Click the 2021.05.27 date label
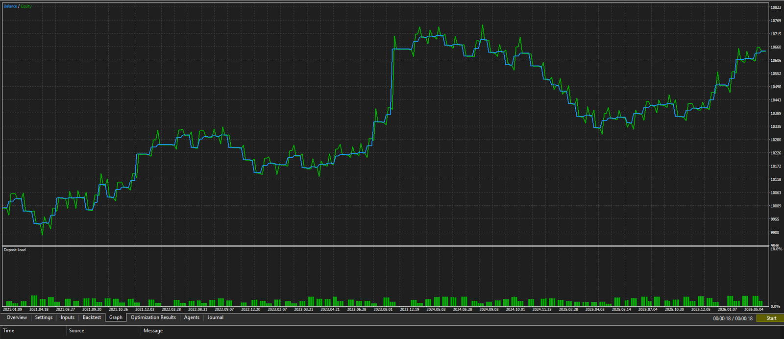The height and width of the screenshot is (339, 784). click(66, 309)
